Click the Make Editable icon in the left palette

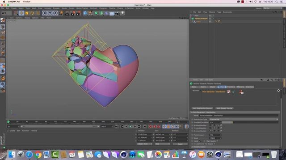pyautogui.click(x=3, y=20)
